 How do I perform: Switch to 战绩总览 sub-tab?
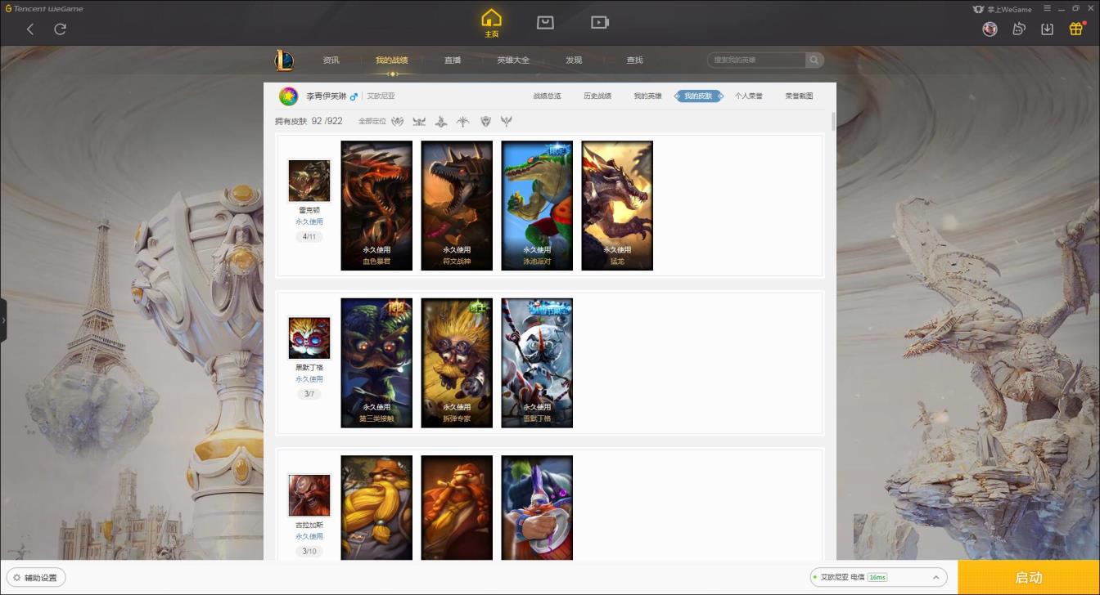point(547,96)
